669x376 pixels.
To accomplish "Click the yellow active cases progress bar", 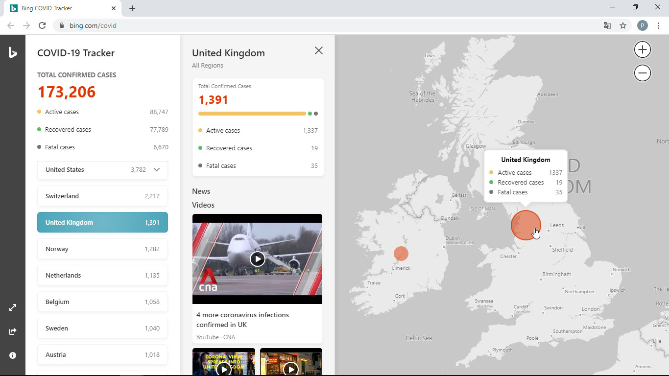I will point(252,114).
